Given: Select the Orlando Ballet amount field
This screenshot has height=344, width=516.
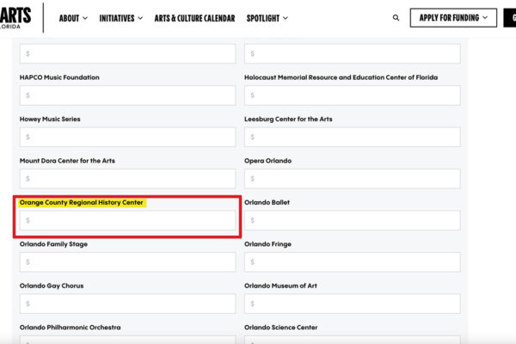Looking at the screenshot, I should [352, 221].
